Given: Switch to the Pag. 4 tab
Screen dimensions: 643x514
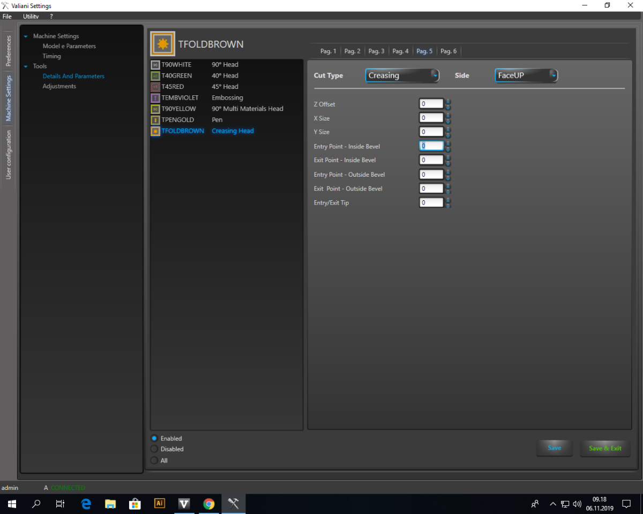Looking at the screenshot, I should pos(401,51).
